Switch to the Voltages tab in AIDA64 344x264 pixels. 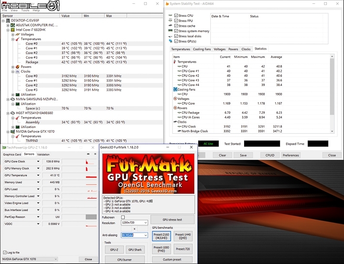point(219,49)
